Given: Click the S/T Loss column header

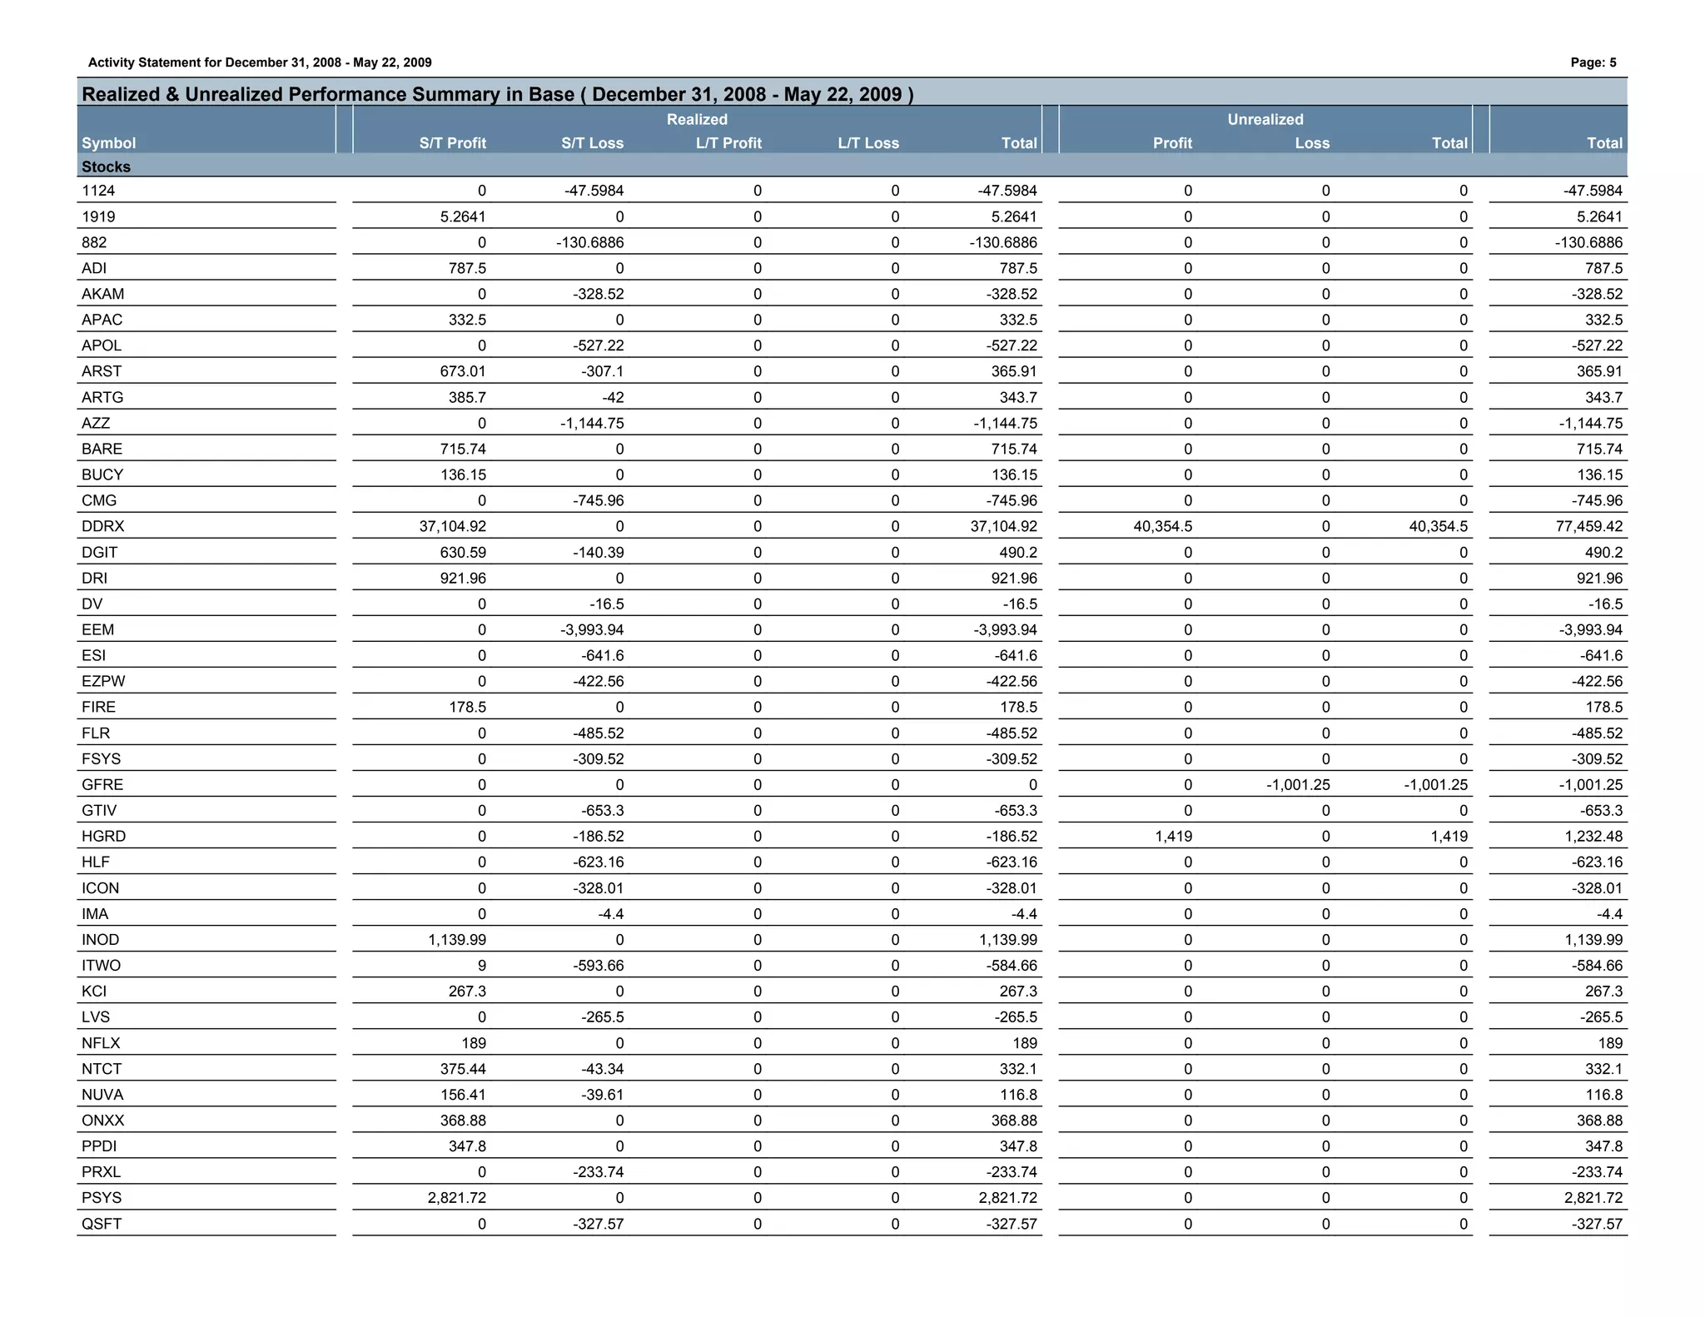Looking at the screenshot, I should pyautogui.click(x=592, y=143).
